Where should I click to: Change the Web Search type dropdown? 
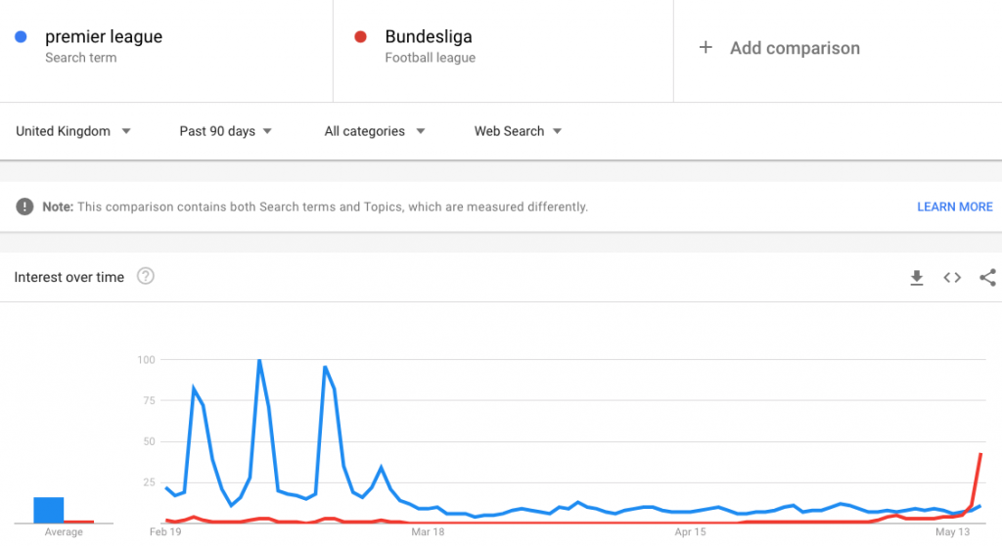[x=518, y=131]
